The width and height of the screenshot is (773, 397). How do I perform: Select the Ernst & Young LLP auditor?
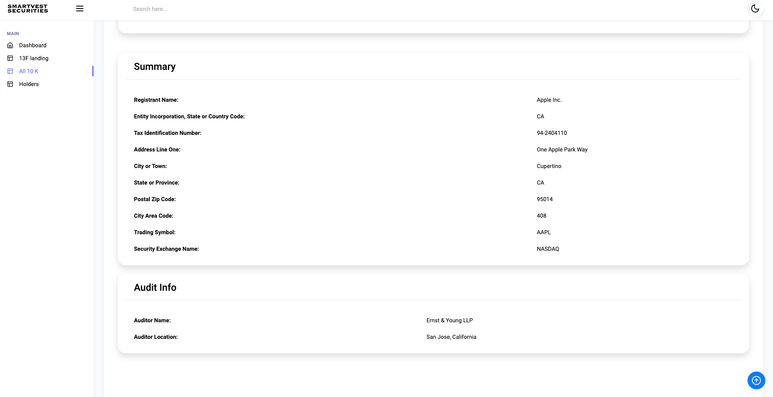pos(449,320)
